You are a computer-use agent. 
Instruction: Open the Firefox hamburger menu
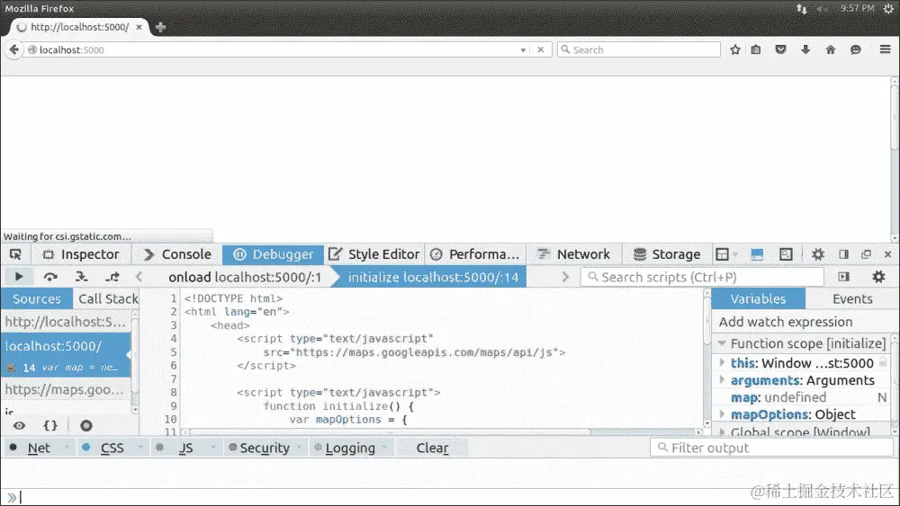click(885, 49)
